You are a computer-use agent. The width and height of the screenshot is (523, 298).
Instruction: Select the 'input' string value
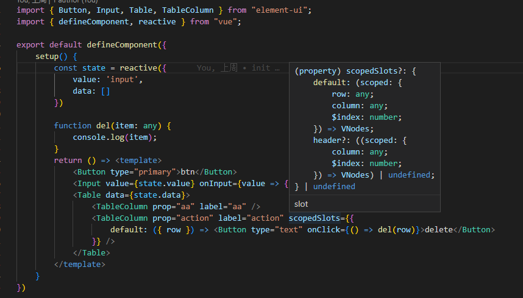coord(122,80)
